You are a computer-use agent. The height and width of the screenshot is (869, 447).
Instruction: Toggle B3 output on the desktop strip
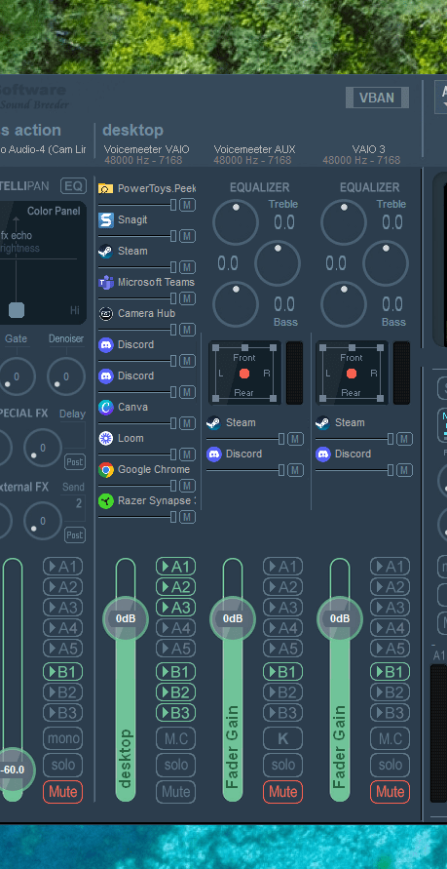(x=175, y=713)
